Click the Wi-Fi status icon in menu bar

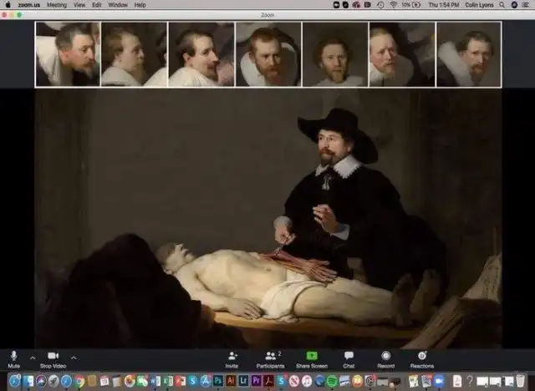tap(393, 4)
